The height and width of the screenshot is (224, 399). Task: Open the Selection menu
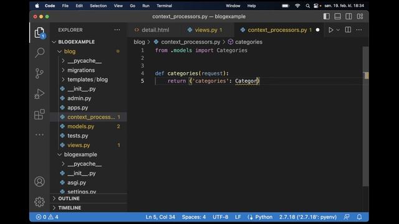tap(99, 6)
